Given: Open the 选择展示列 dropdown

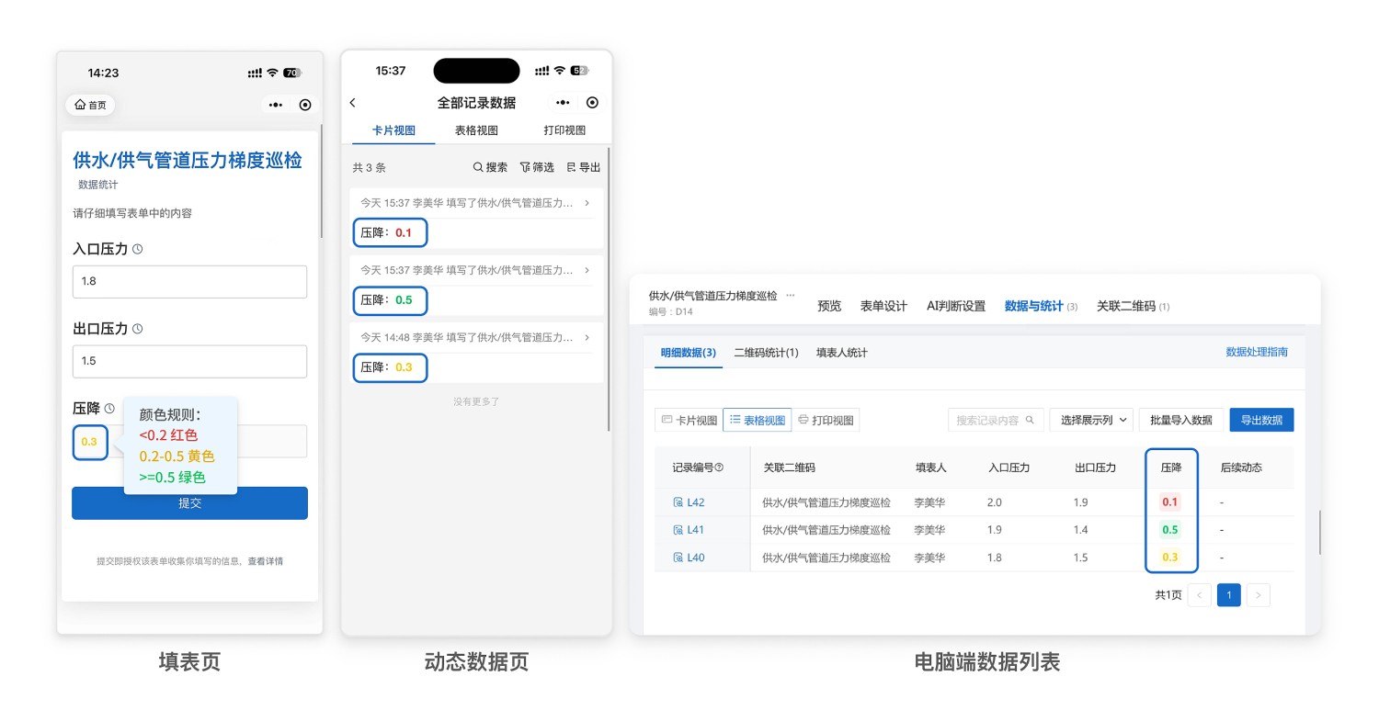Looking at the screenshot, I should click(x=1090, y=420).
